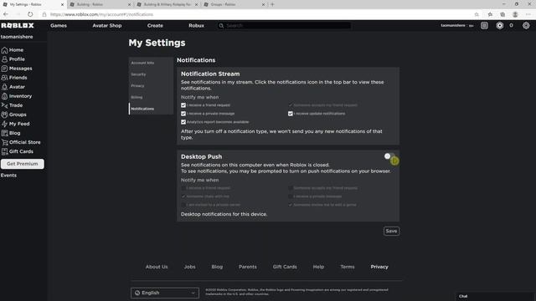This screenshot has height=301, width=536.
Task: Open browser profile avatar icon
Action: [x=515, y=14]
